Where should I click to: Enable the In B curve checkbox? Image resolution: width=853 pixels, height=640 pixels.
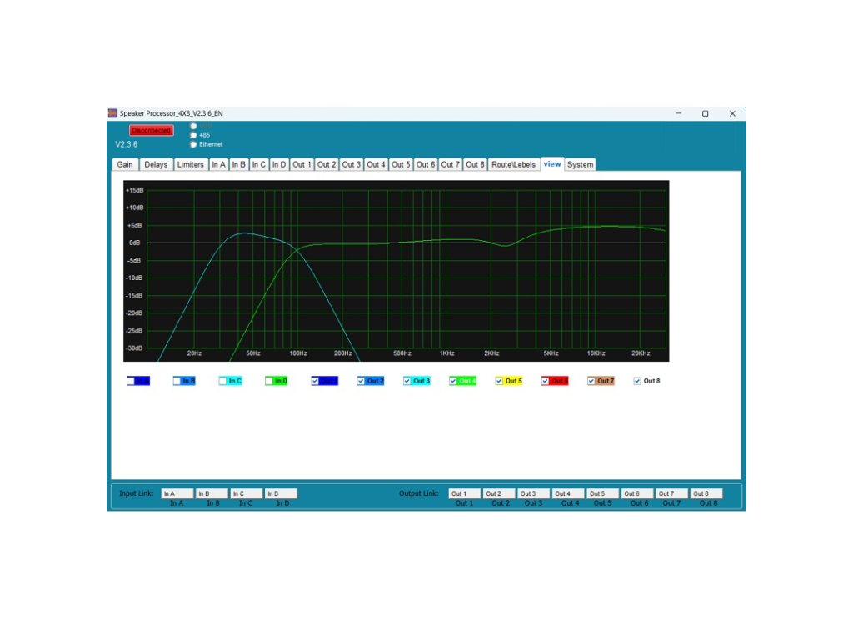pyautogui.click(x=177, y=381)
